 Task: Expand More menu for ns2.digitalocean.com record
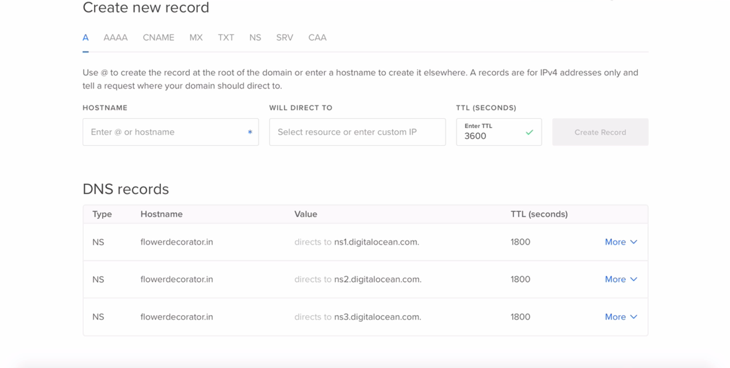620,279
